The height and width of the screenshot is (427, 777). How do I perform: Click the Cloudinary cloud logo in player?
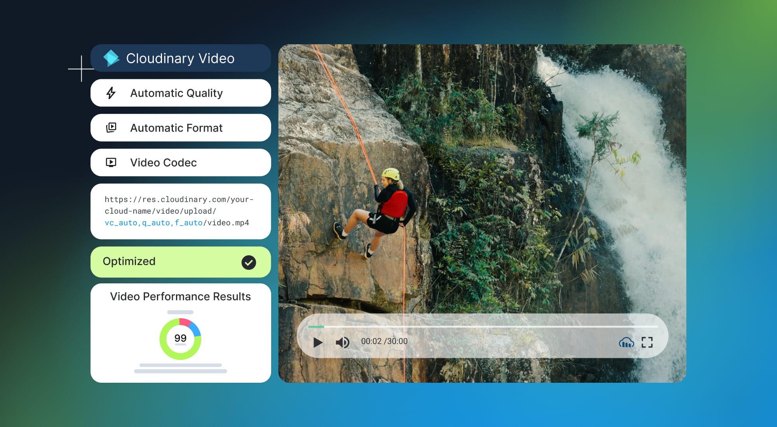pyautogui.click(x=626, y=342)
